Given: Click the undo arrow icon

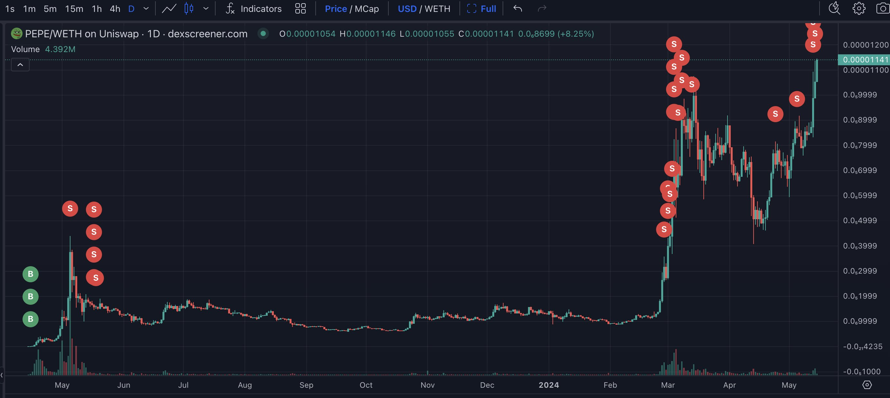Looking at the screenshot, I should (517, 9).
